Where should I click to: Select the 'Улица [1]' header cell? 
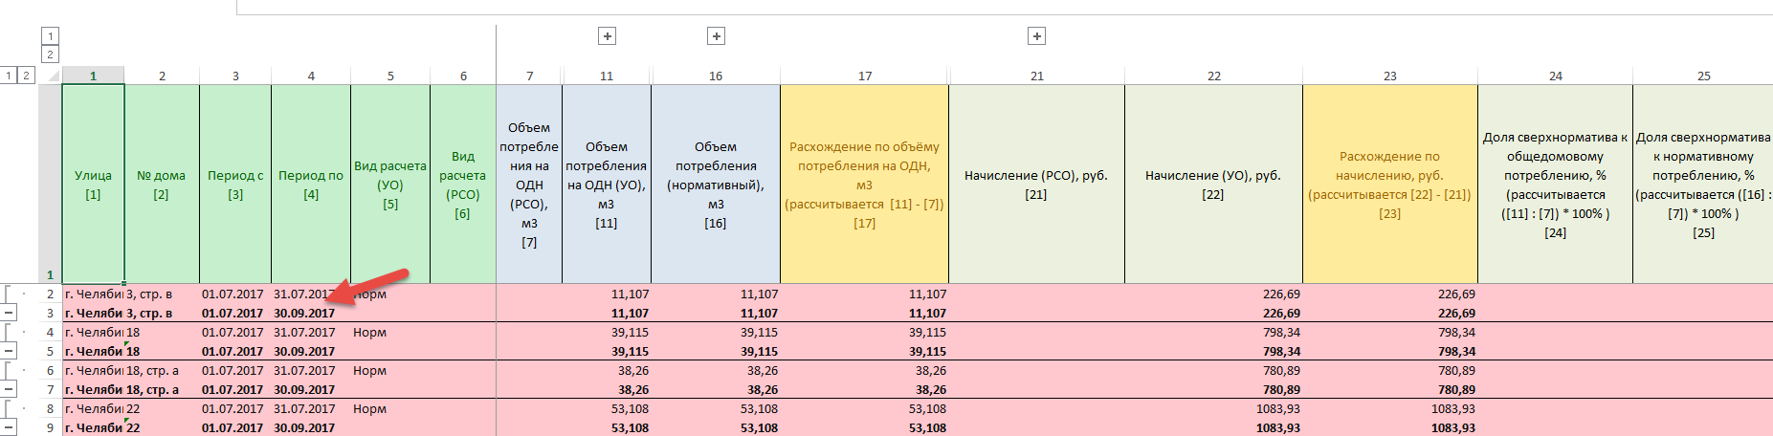[x=93, y=184]
